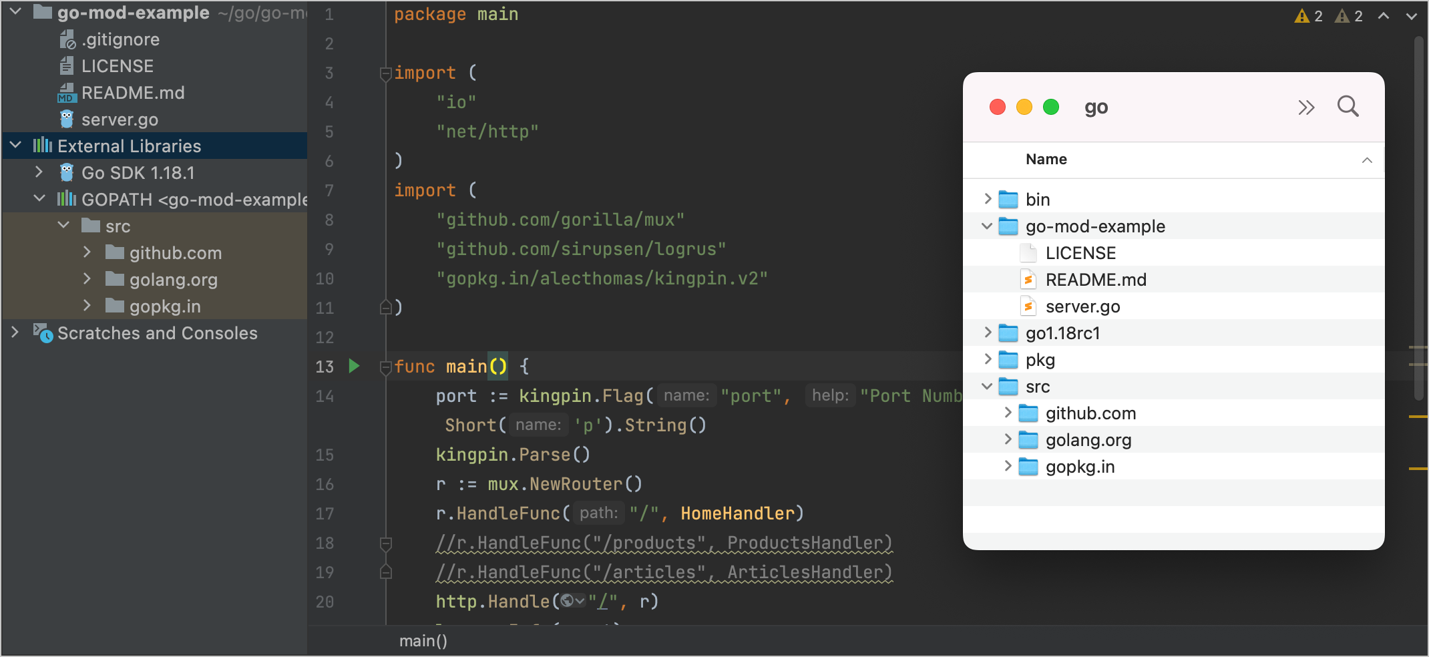
Task: Run main() via green play gutter icon
Action: coord(354,367)
